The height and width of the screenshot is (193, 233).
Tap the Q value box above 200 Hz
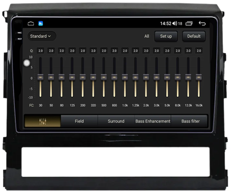click(83, 51)
